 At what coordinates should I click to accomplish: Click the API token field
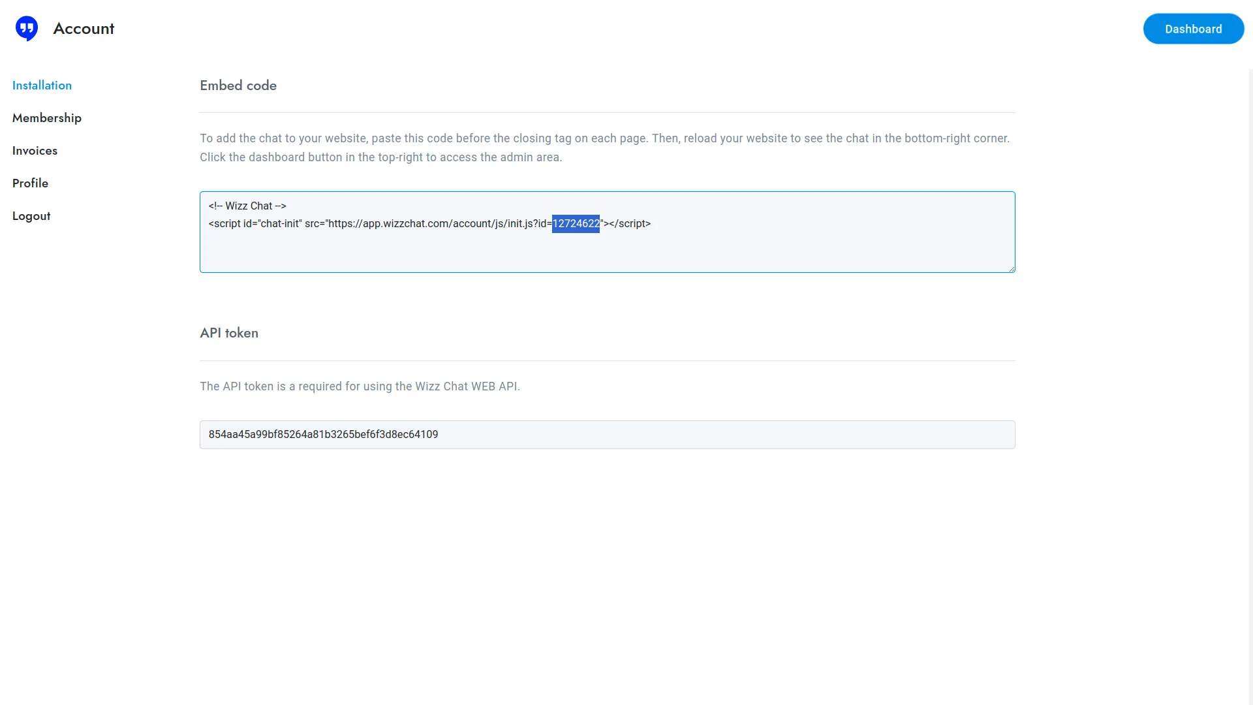pos(607,435)
